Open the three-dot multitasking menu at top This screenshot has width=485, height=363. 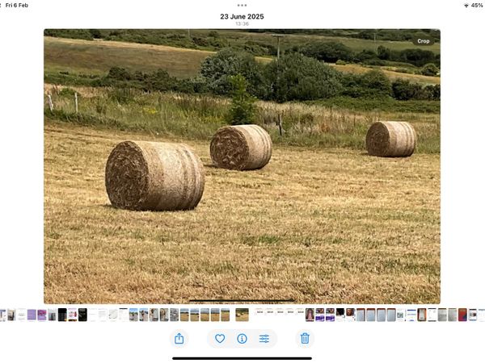click(x=242, y=6)
